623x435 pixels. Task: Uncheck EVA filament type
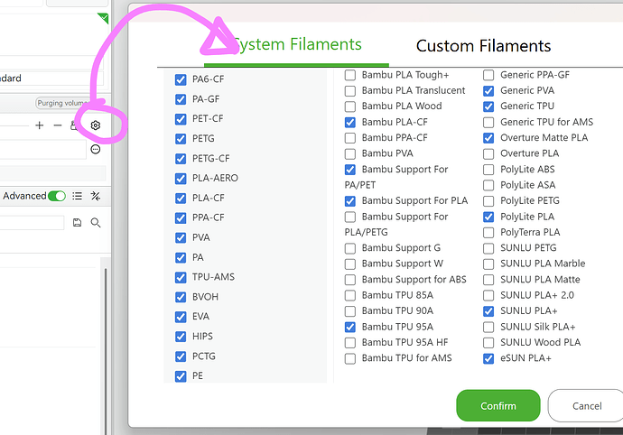tap(181, 317)
